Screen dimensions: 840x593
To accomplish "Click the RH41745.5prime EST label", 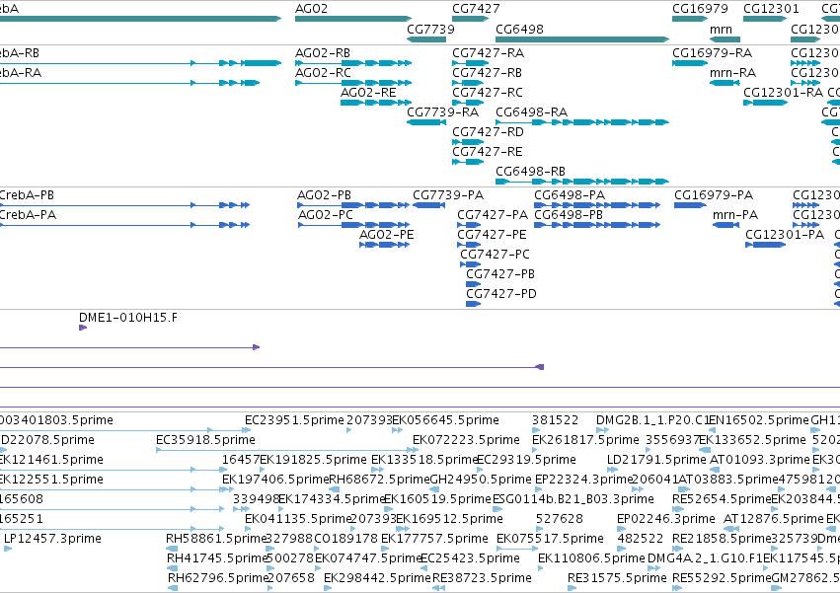I will coord(217,558).
